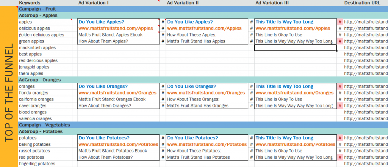Click the pink # beside the Apples too-long title
The width and height of the screenshot is (388, 167).
coord(340,22)
